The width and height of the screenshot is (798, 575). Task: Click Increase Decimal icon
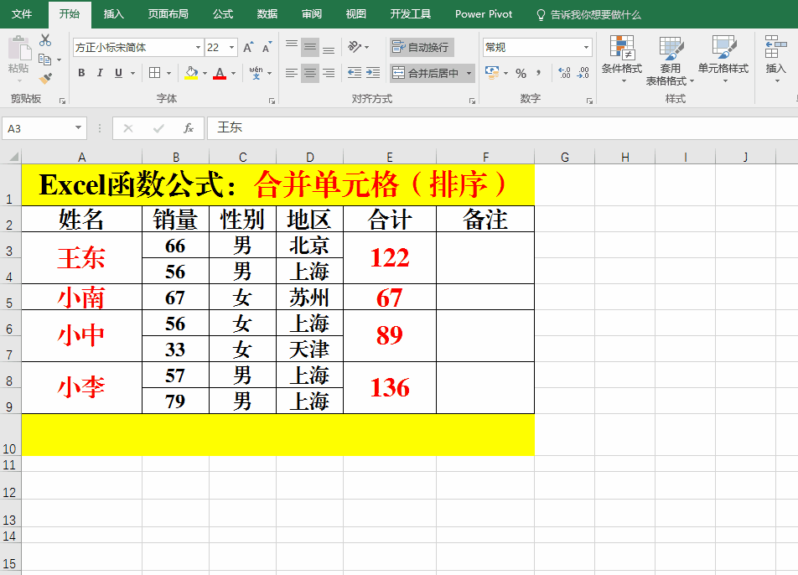(564, 74)
